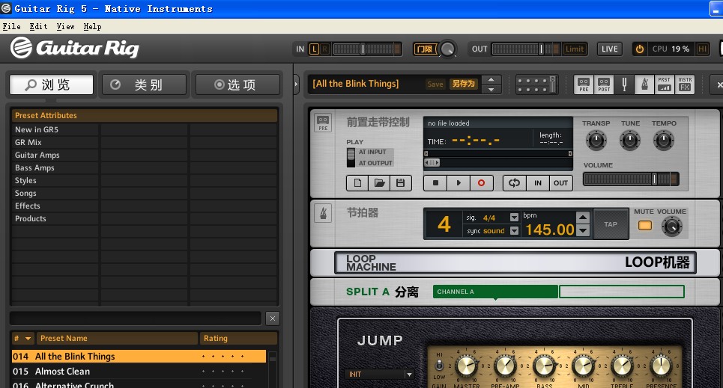This screenshot has width=723, height=388.
Task: Adjust the output level slider
Action: 526,49
